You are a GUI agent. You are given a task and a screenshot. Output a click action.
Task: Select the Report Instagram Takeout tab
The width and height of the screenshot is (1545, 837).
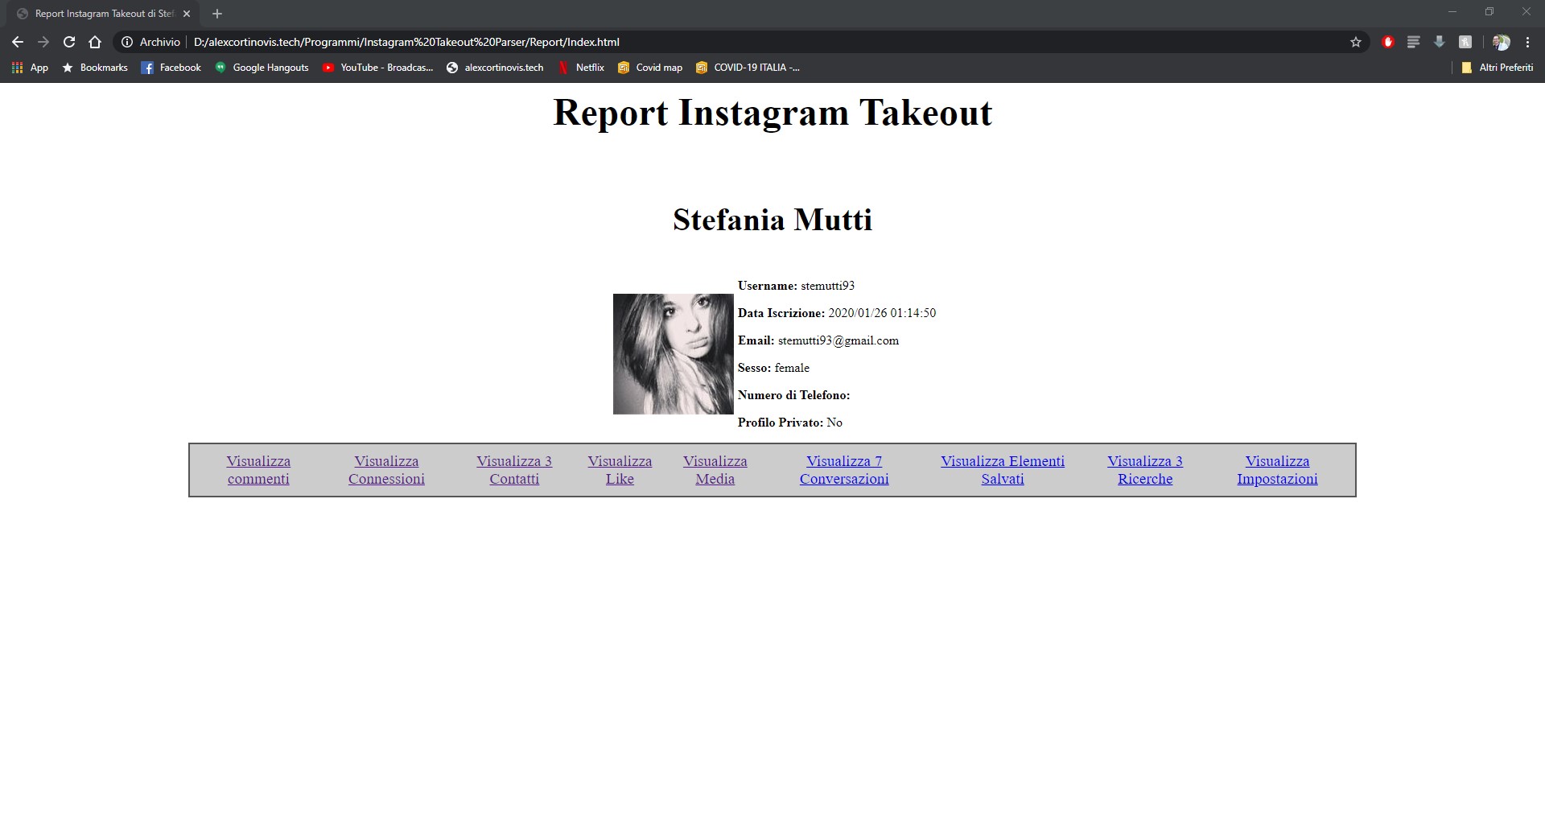[101, 13]
